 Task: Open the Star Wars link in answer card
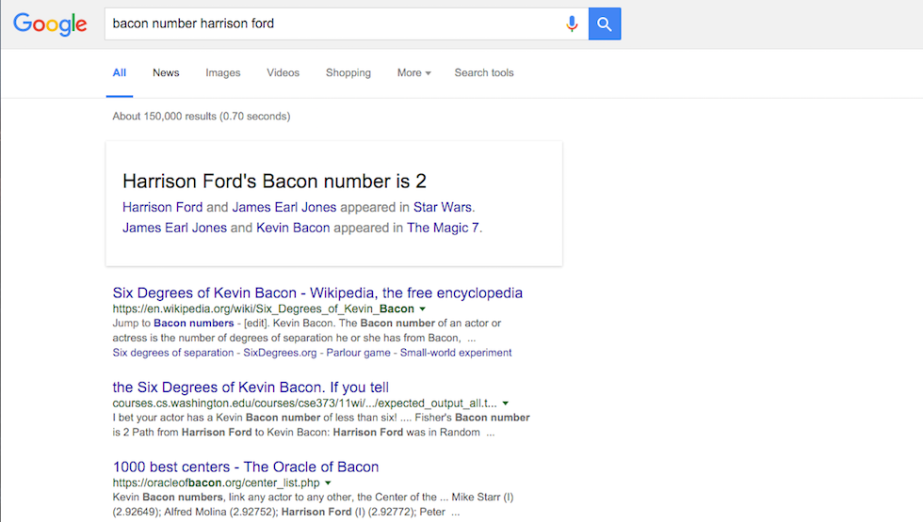pos(443,207)
